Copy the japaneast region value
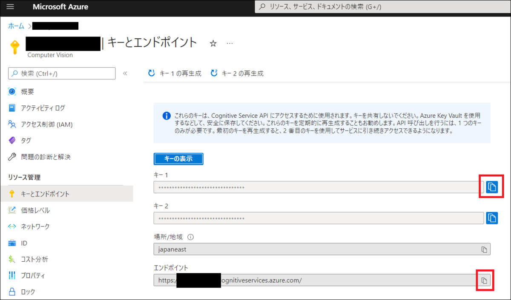Viewport: 511px width, 300px height. pyautogui.click(x=484, y=249)
